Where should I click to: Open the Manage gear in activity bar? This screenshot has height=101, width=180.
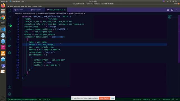tap(9, 94)
